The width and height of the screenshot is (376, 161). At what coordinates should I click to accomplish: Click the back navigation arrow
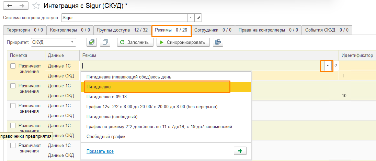tap(10, 6)
